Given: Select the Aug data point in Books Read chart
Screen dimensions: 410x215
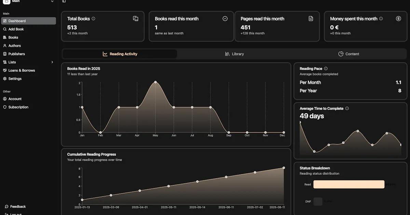Looking at the screenshot, I should [210, 107].
